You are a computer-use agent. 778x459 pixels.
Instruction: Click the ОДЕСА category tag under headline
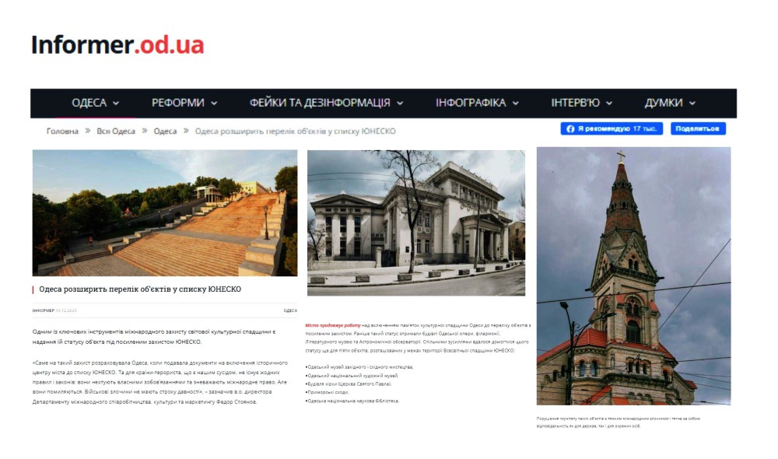pyautogui.click(x=290, y=310)
